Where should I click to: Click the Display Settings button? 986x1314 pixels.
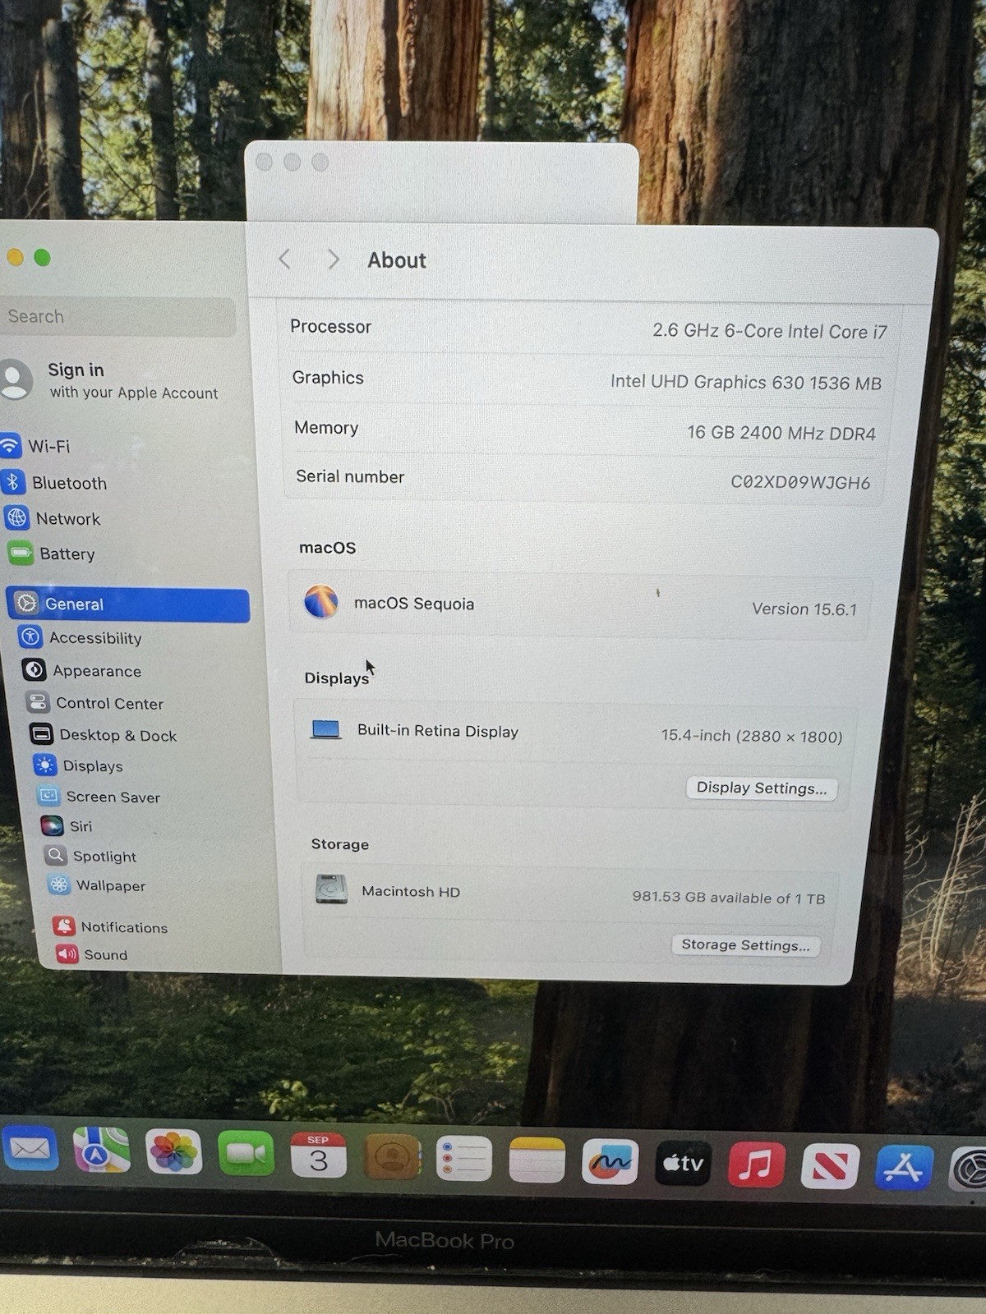(x=762, y=788)
